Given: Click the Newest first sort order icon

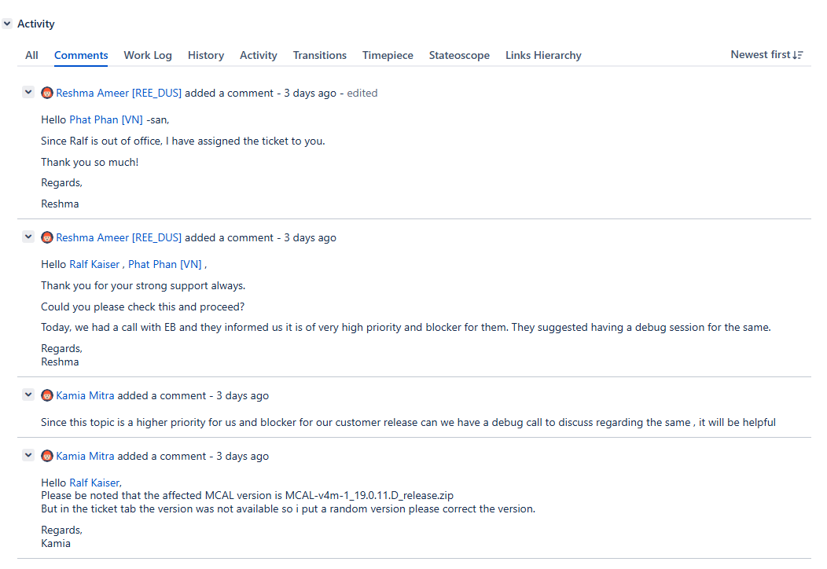Looking at the screenshot, I should 798,55.
